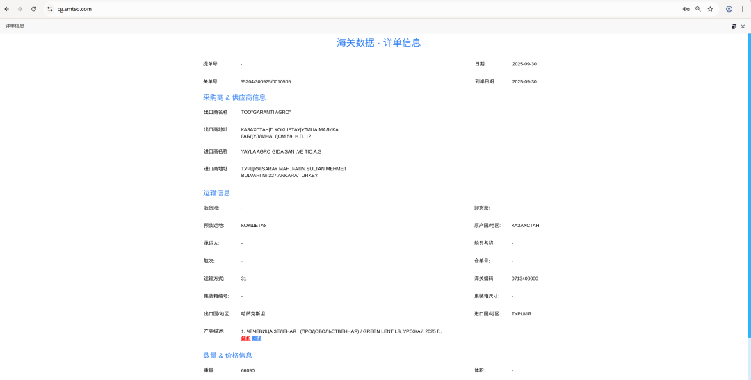Image resolution: width=751 pixels, height=380 pixels.
Task: Click weight value 66090
Action: pos(248,370)
